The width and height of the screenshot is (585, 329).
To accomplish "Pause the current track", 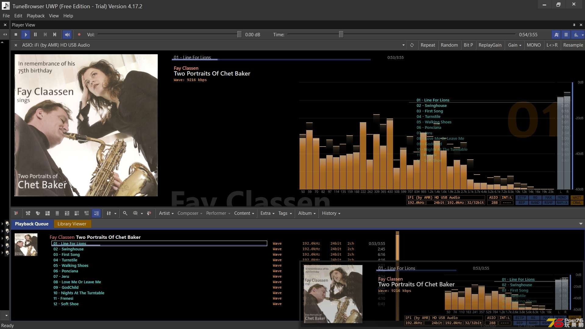I will (35, 34).
